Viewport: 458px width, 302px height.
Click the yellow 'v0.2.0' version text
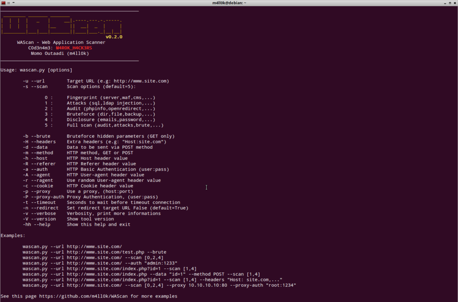click(114, 37)
